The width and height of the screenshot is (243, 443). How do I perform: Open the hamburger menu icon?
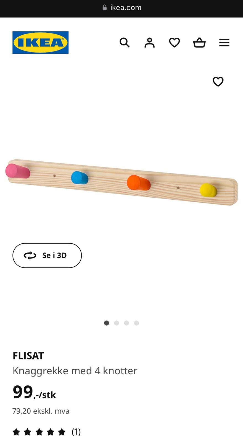[224, 43]
